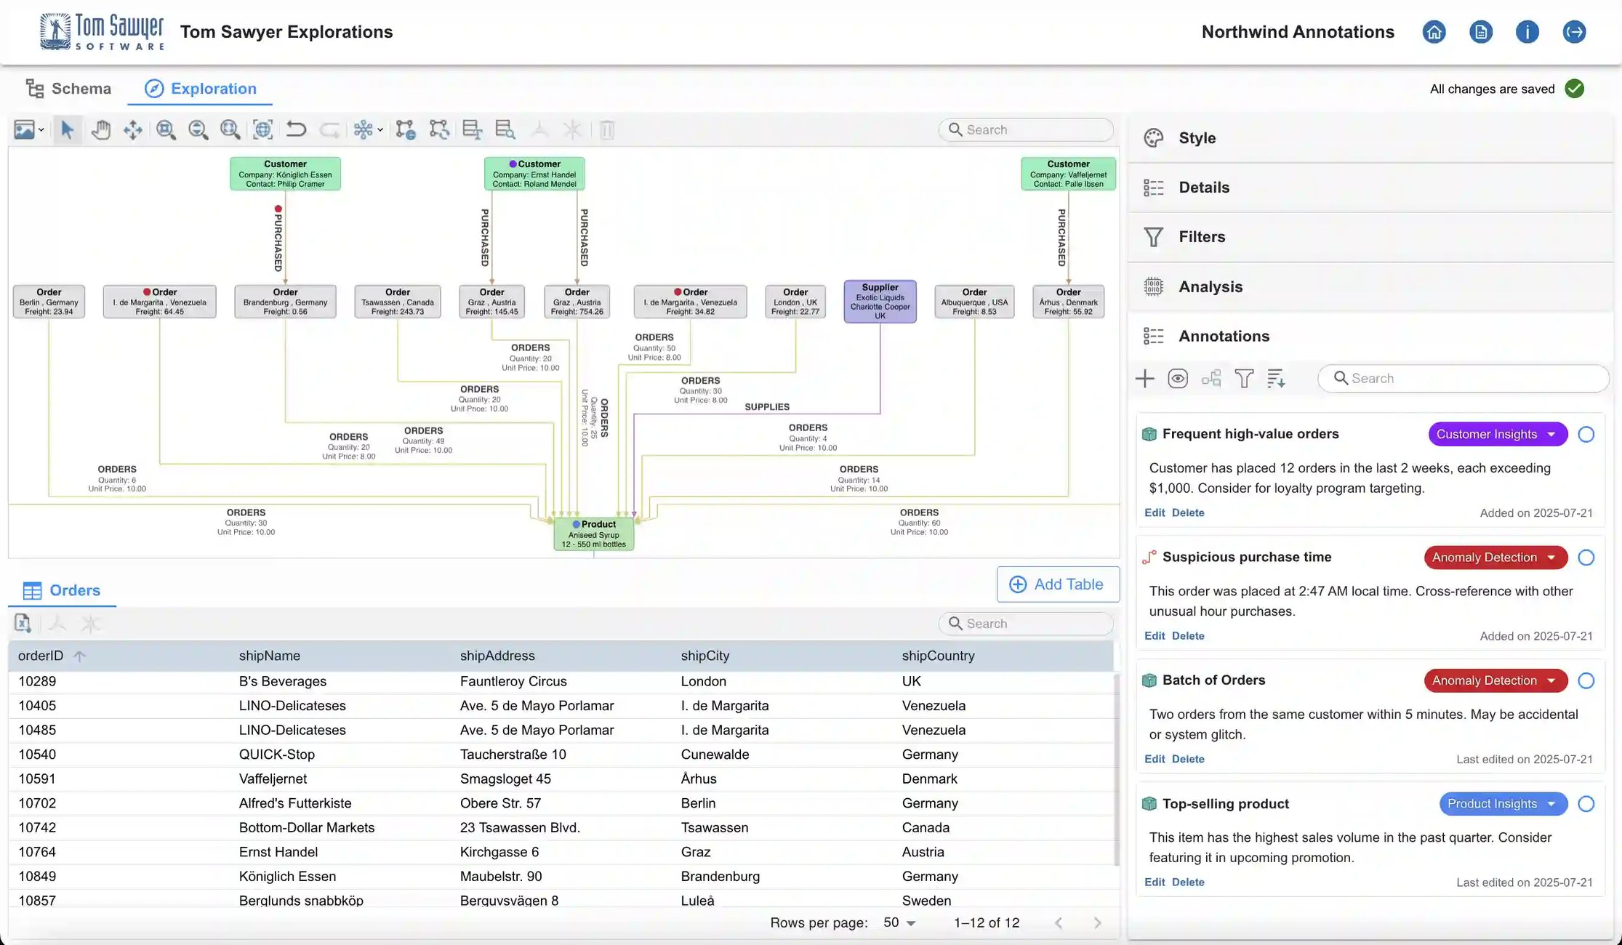Click the add annotation plus icon
Screen dimensions: 1622x945
(x=1144, y=378)
